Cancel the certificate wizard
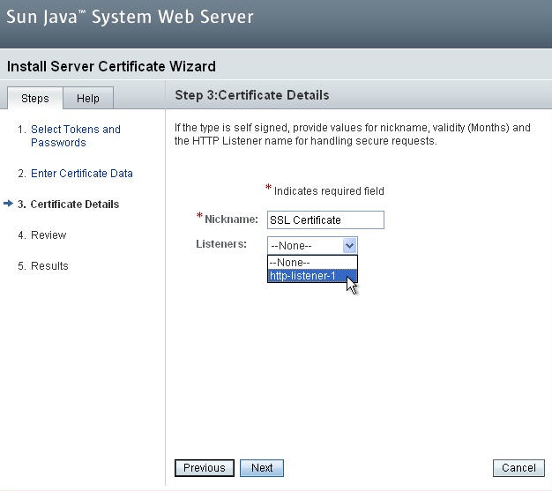This screenshot has width=552, height=491. click(518, 468)
